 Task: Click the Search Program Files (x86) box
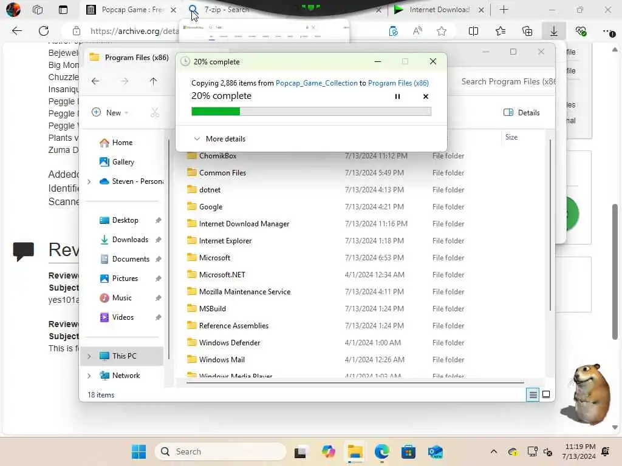pos(507,82)
